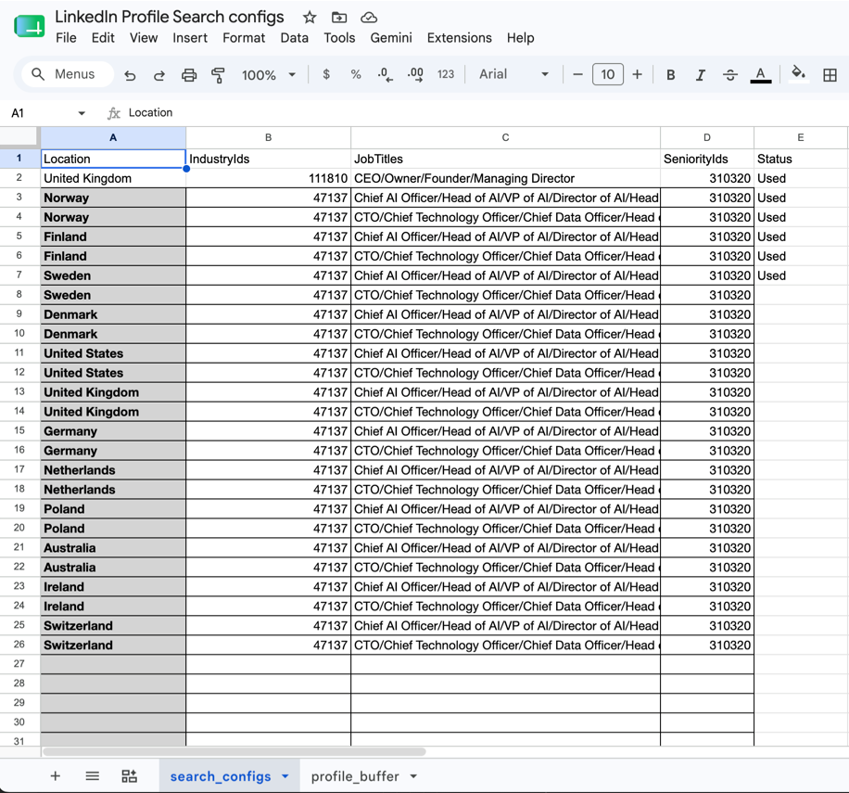Undo the last action

point(130,75)
